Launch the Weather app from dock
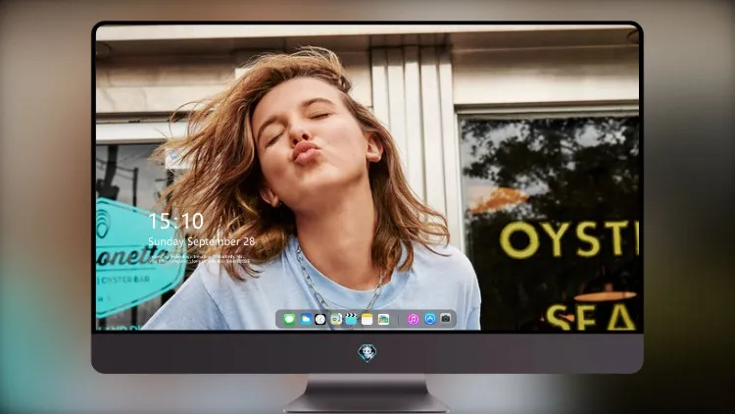The height and width of the screenshot is (414, 735). click(306, 319)
